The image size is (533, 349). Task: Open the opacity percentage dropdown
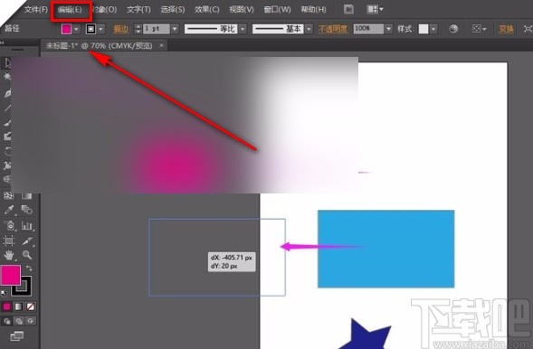pyautogui.click(x=388, y=29)
